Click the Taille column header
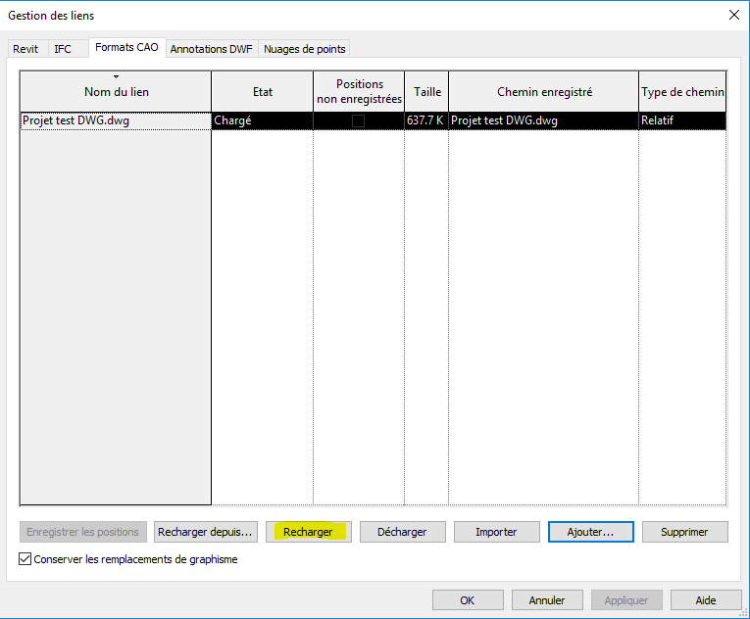Screen dimensions: 750x619 pyautogui.click(x=426, y=92)
